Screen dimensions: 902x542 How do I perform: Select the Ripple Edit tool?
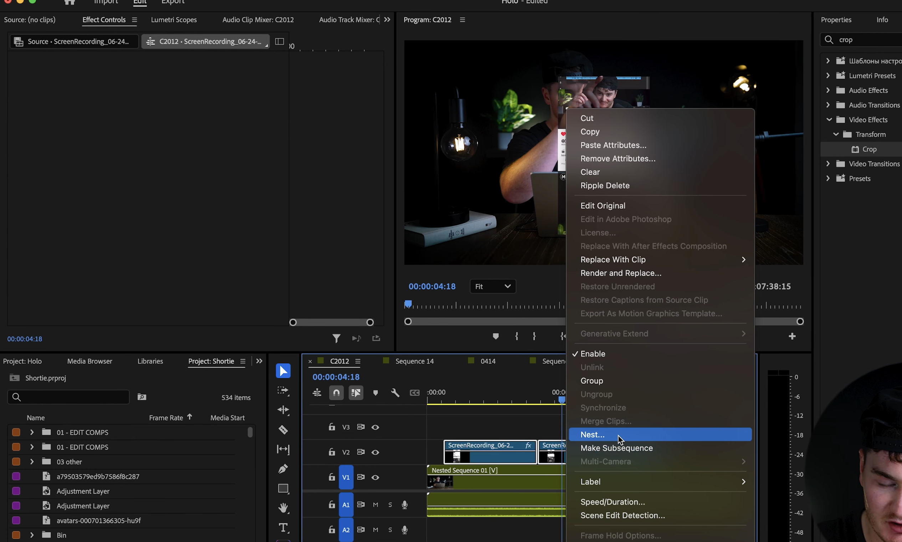click(x=283, y=410)
